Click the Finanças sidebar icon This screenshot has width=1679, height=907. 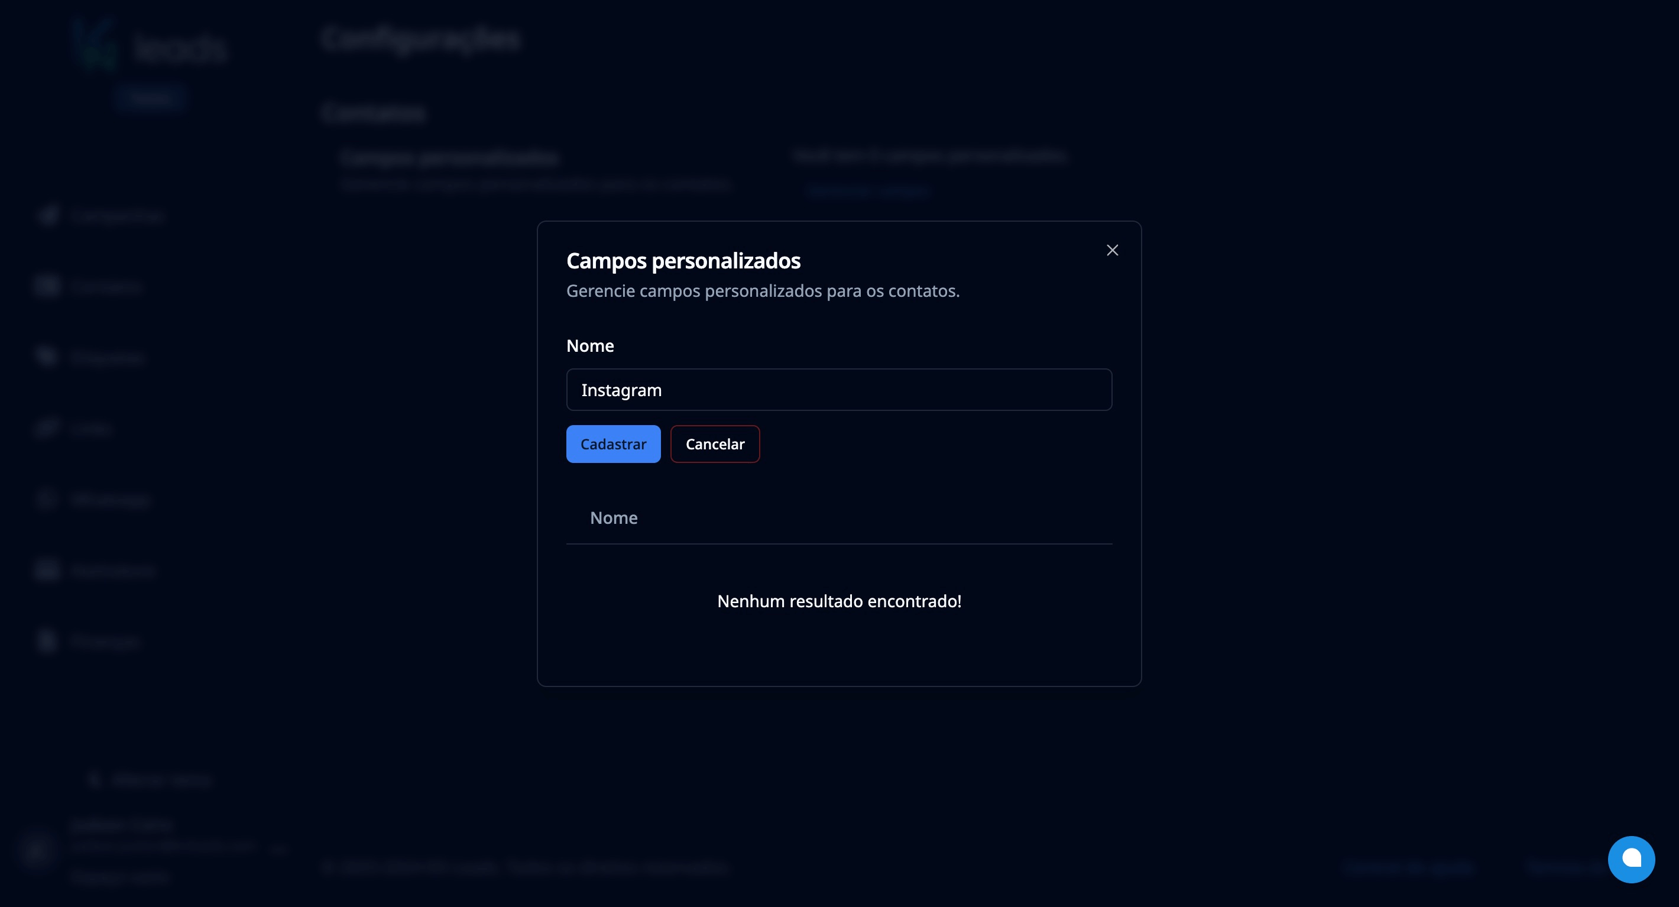coord(46,640)
